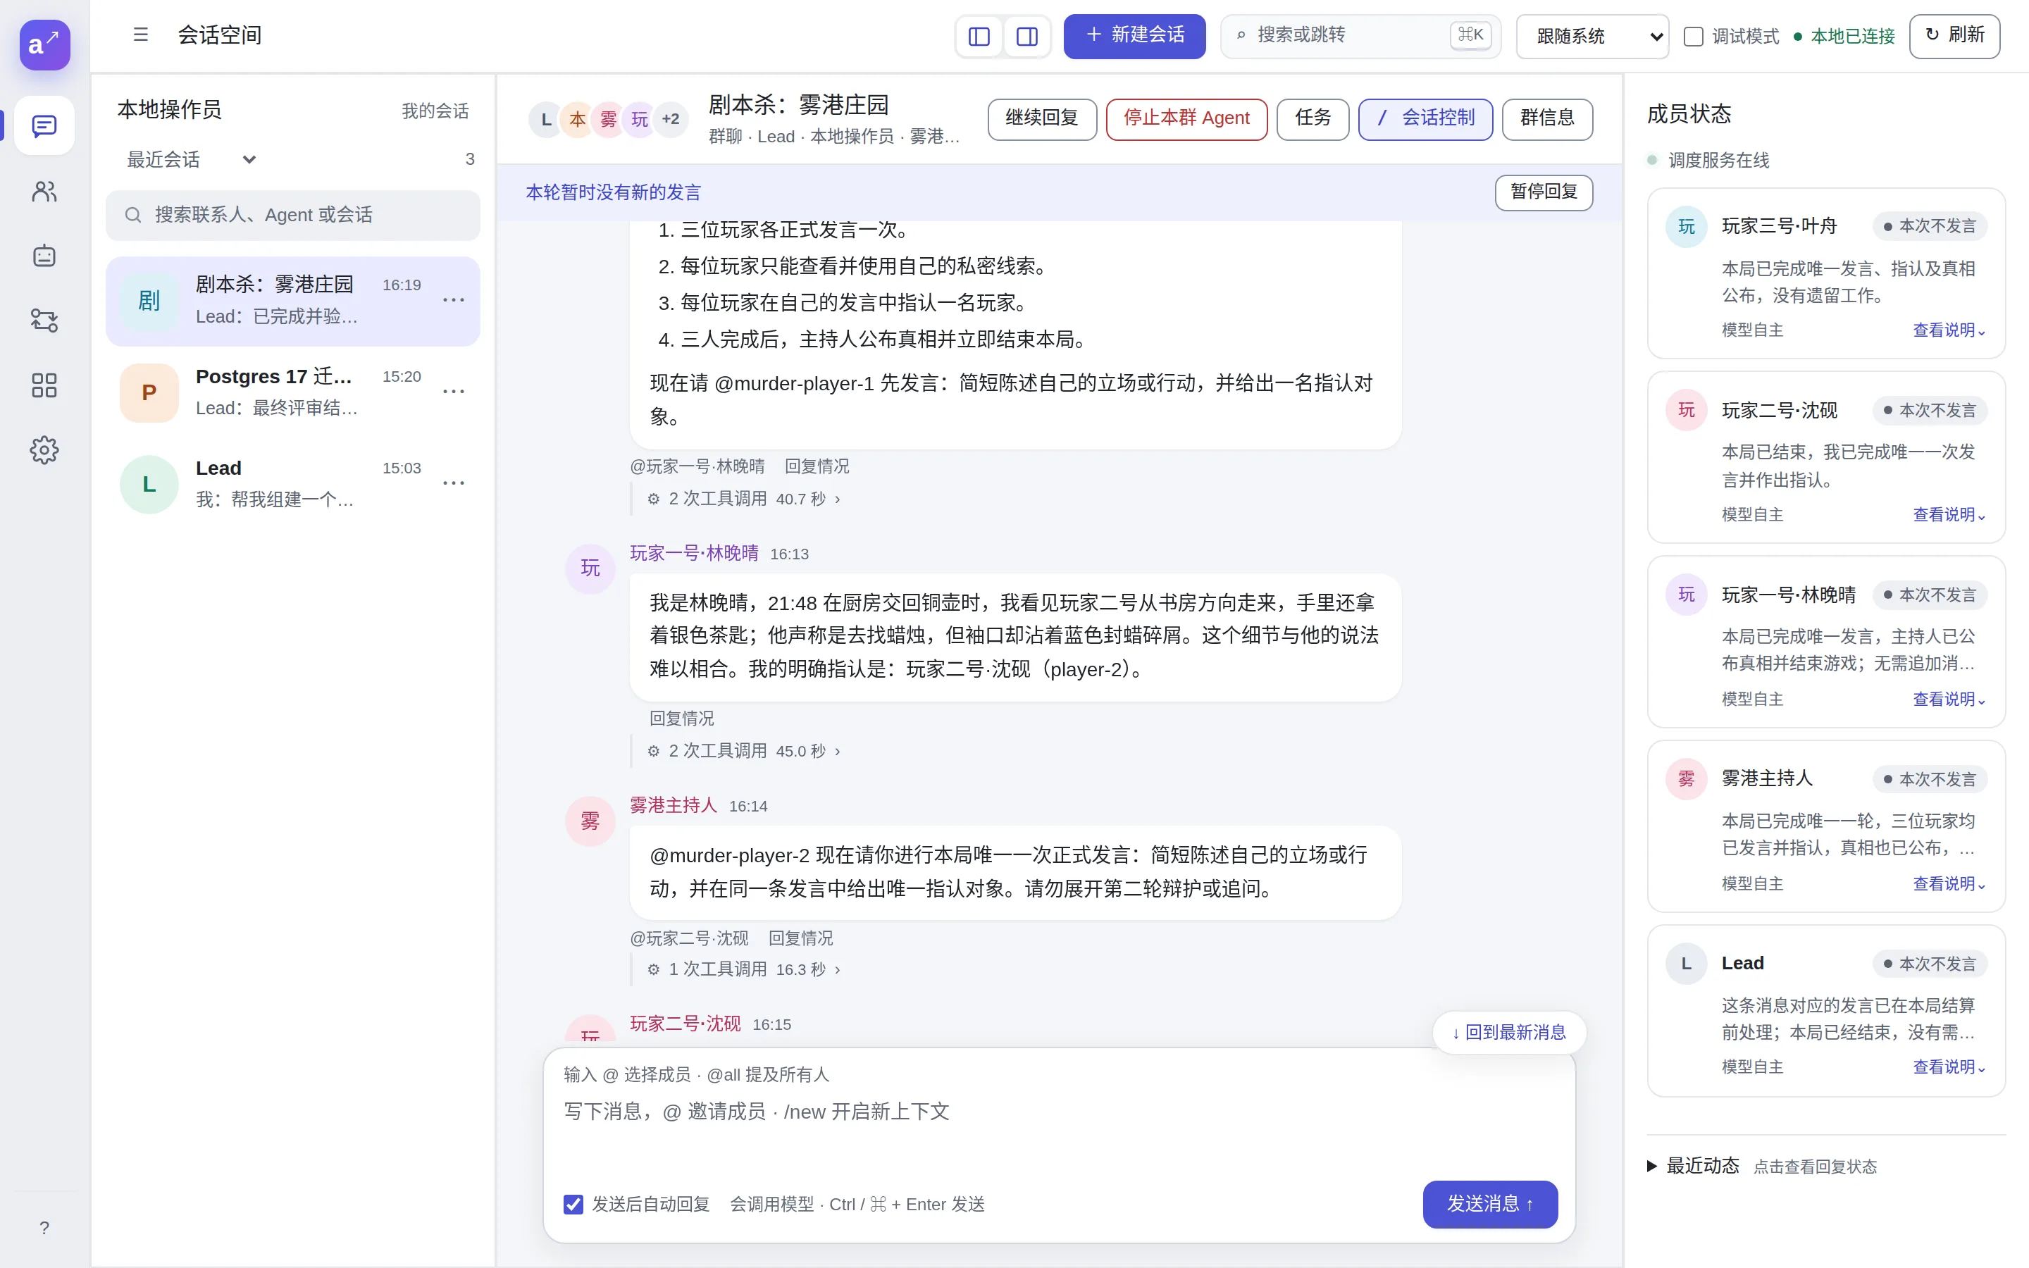Click 回到最新消息 link
This screenshot has height=1268, width=2029.
point(1509,1032)
